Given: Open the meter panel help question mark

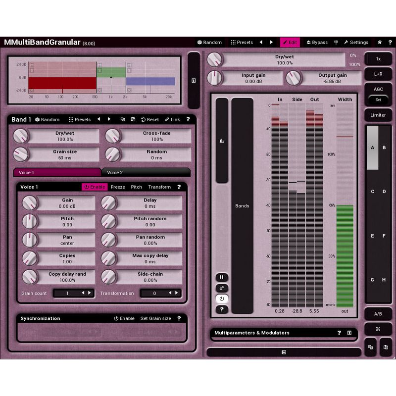Looking at the screenshot, I should (222, 309).
